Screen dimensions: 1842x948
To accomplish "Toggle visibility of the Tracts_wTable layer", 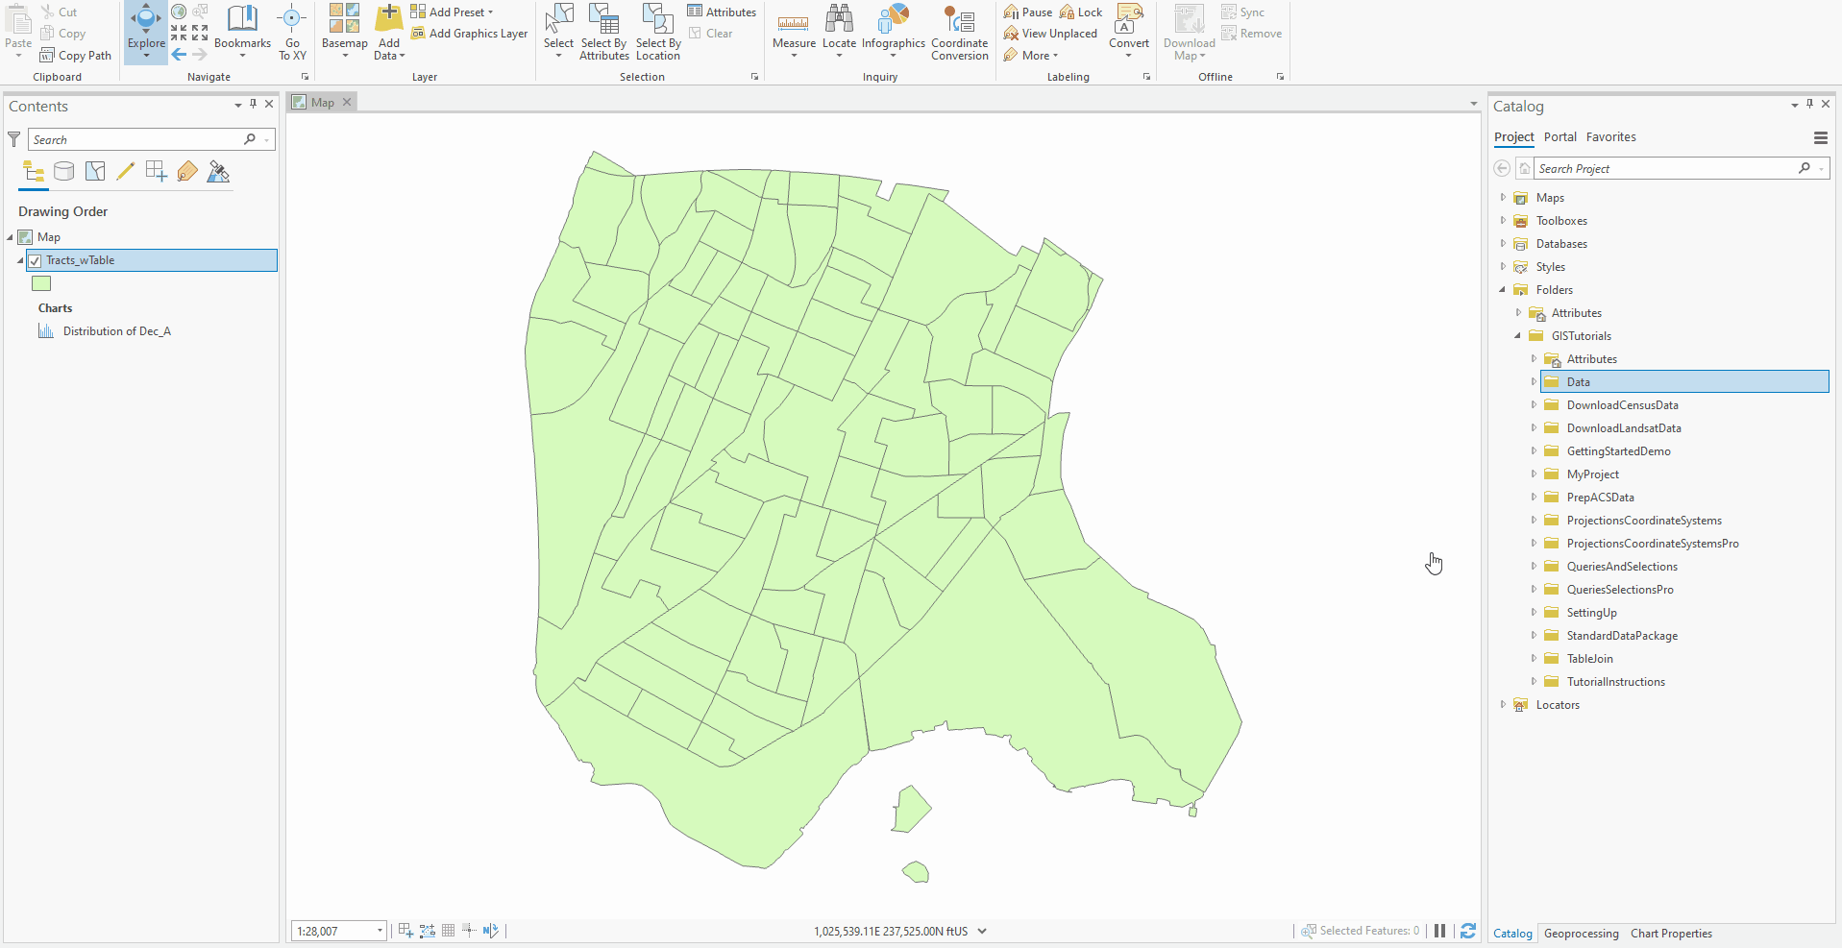I will [35, 260].
